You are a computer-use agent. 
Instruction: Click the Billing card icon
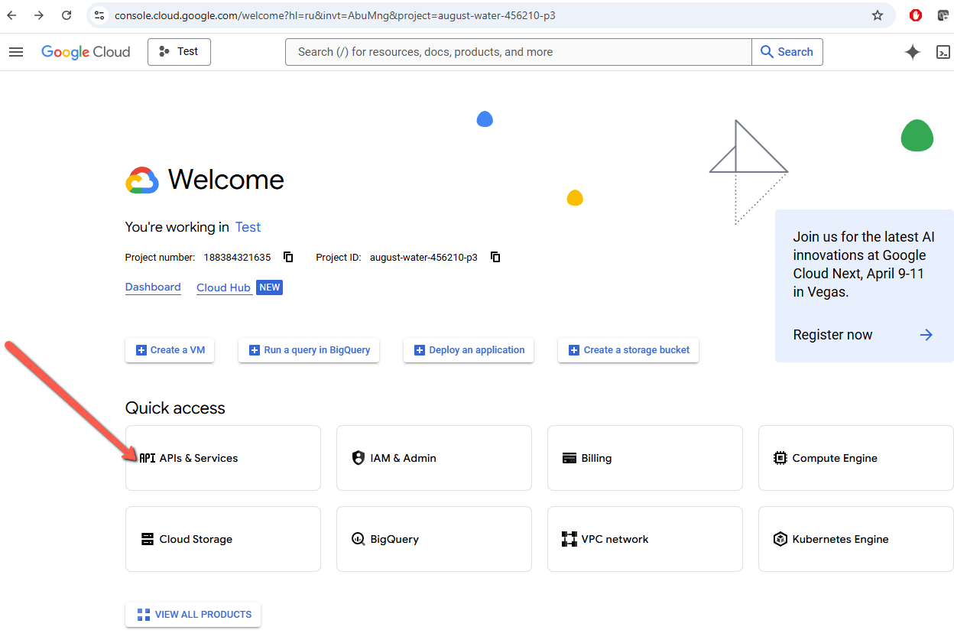click(x=569, y=458)
